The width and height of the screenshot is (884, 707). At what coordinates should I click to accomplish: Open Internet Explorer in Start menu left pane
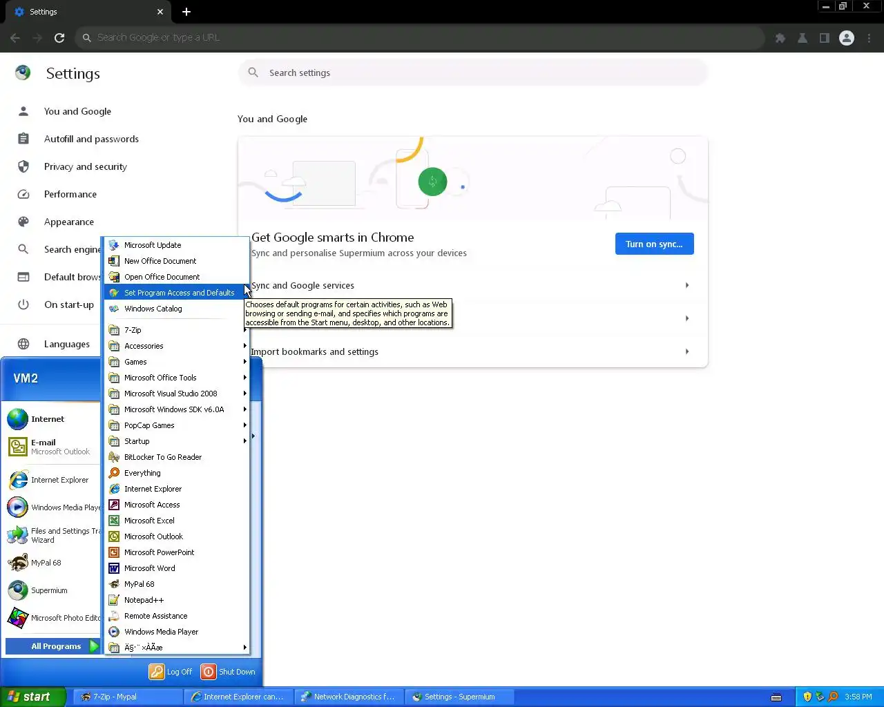tap(52, 480)
